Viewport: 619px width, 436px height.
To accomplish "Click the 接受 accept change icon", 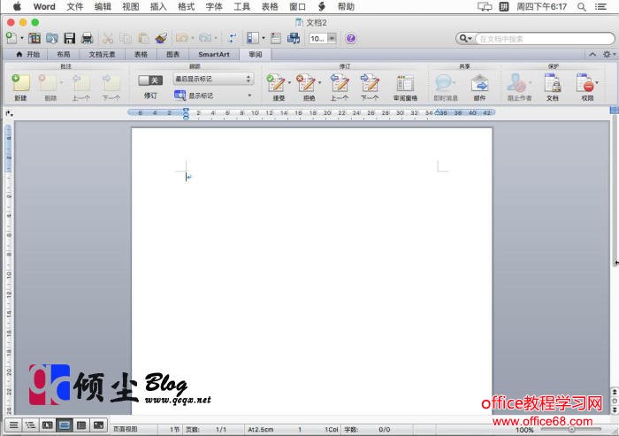I will 276,83.
